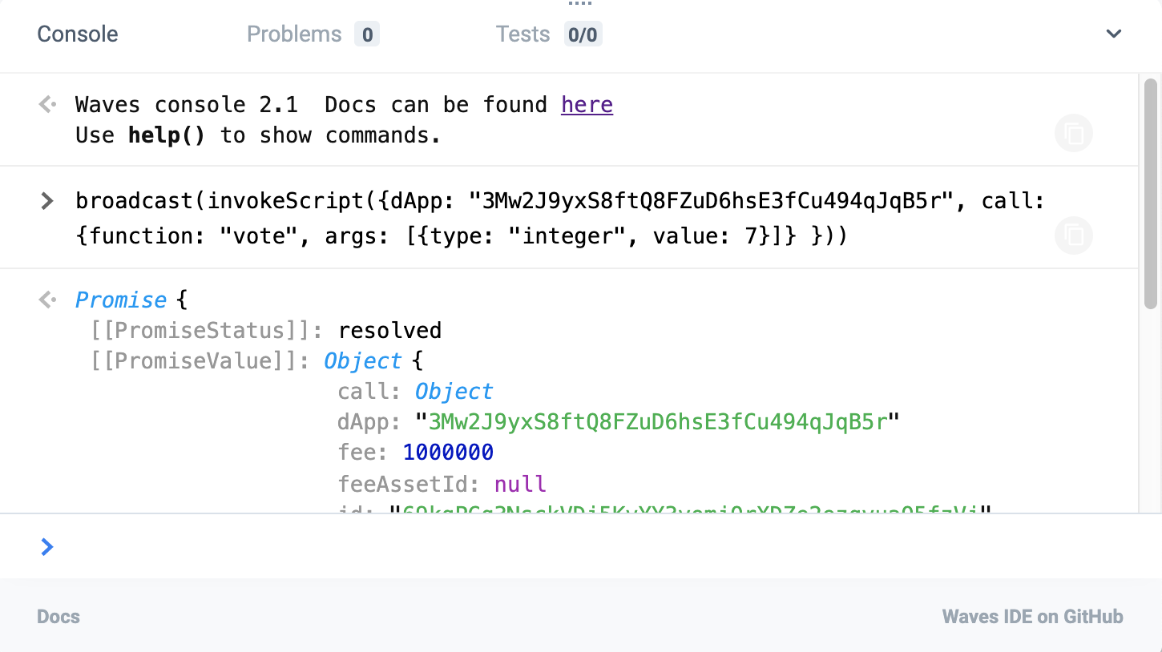Switch to the Problems tab
The width and height of the screenshot is (1162, 652).
[294, 34]
